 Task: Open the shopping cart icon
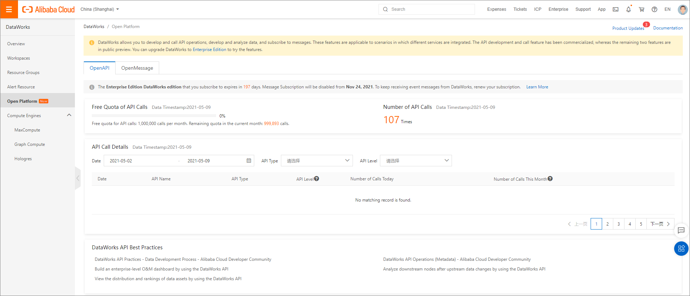(x=641, y=9)
